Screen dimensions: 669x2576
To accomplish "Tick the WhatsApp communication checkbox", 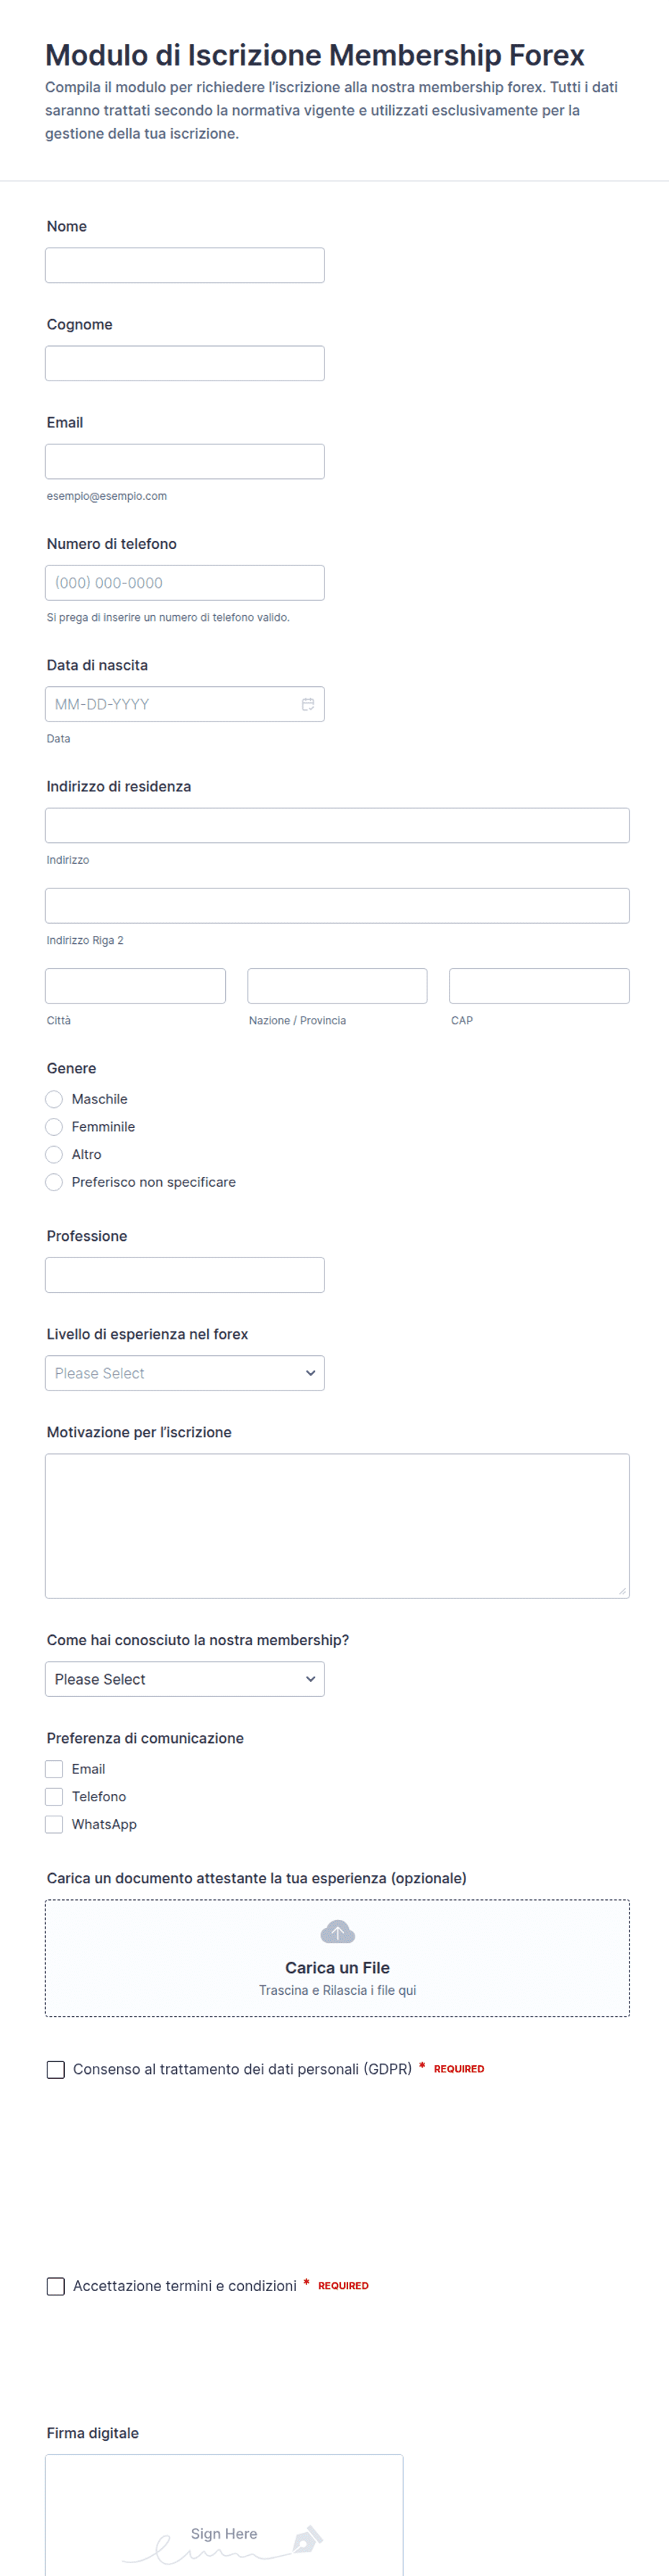I will [54, 1824].
